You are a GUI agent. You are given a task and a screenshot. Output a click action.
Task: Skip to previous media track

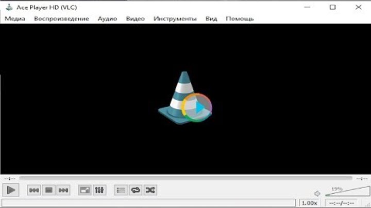(x=34, y=190)
